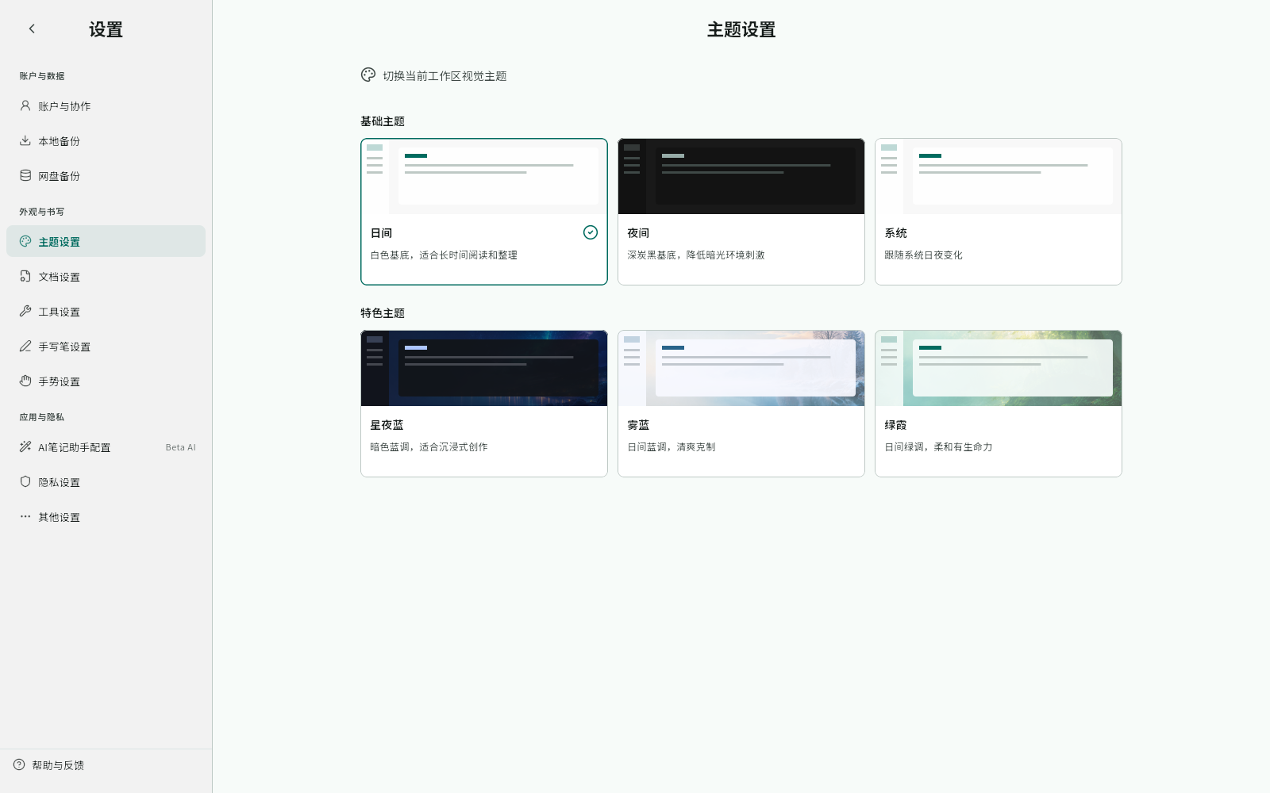Select the 系统 theme preview thumbnail
Image resolution: width=1270 pixels, height=793 pixels.
[x=999, y=176]
